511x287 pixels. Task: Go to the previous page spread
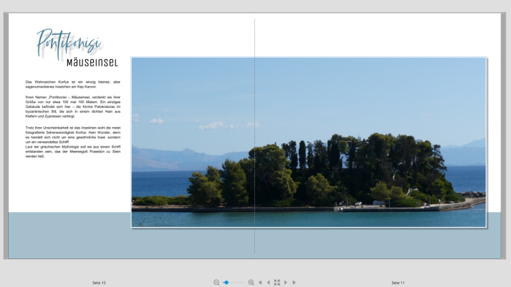268,282
